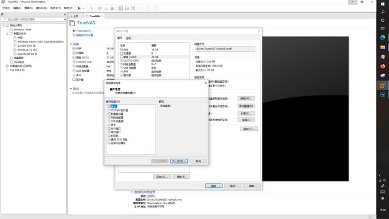This screenshot has height=219, width=389.
Task: Click Help in the VM settings dialog
Action: [x=252, y=186]
